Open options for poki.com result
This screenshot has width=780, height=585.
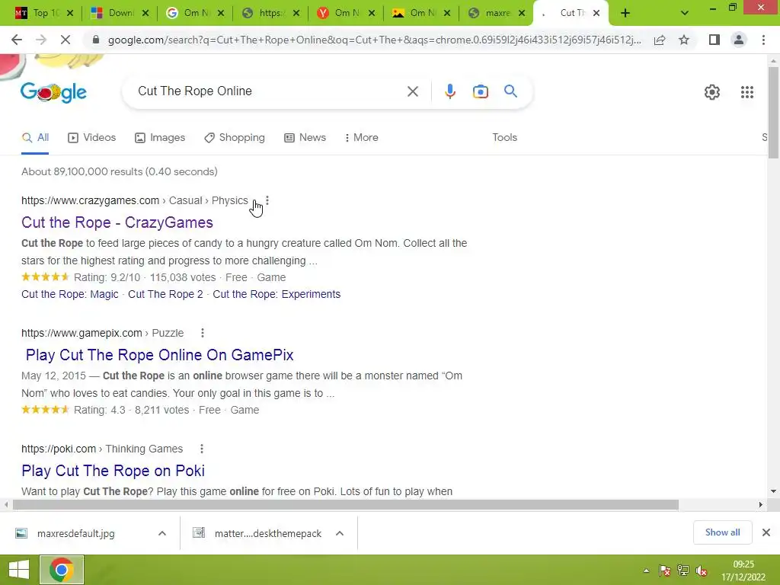point(201,449)
